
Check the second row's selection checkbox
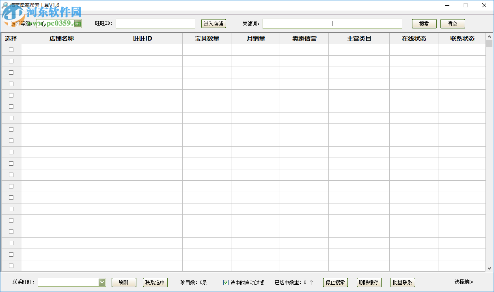[11, 61]
